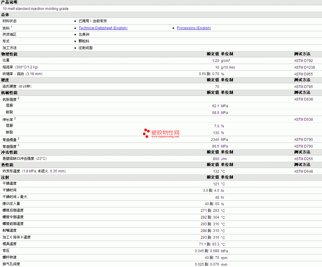322x267 pixels.
Task: Click the 硬度 section header
Action: (x=5, y=80)
